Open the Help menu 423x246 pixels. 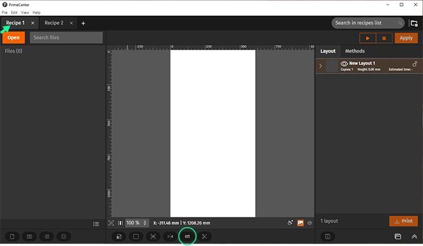(x=36, y=12)
